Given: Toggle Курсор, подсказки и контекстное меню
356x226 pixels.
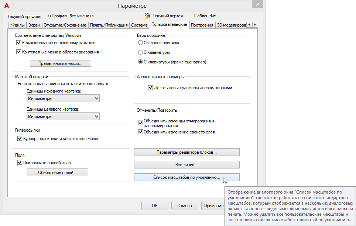Looking at the screenshot, I should point(20,139).
